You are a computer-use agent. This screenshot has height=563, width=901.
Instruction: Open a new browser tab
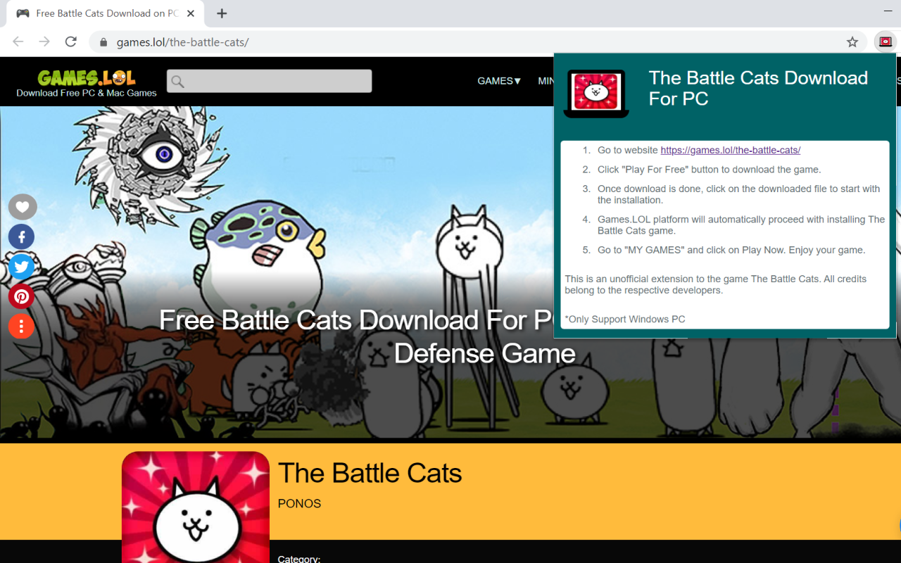pyautogui.click(x=222, y=13)
